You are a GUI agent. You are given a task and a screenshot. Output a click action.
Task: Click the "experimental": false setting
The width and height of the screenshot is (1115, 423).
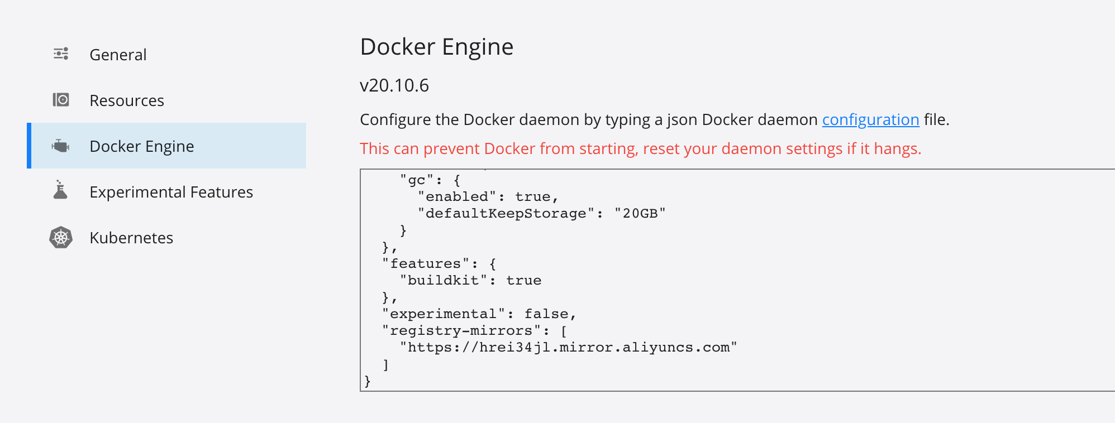[x=479, y=314]
